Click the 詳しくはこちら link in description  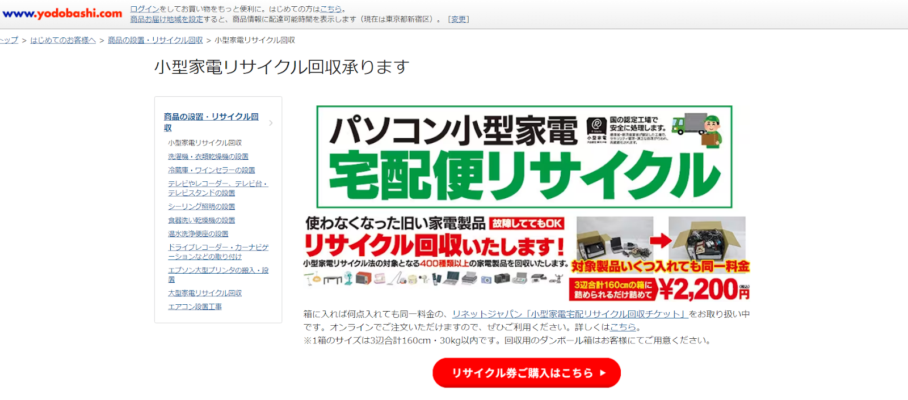[x=623, y=327]
